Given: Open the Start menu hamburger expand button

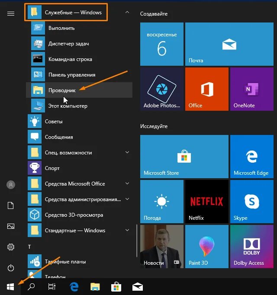Looking at the screenshot, I should [11, 13].
